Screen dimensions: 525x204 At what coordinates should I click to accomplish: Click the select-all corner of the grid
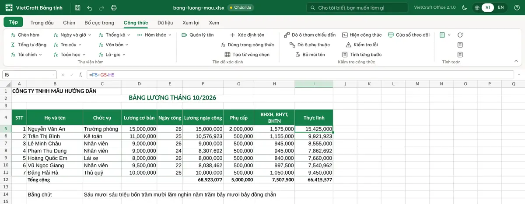pos(6,84)
